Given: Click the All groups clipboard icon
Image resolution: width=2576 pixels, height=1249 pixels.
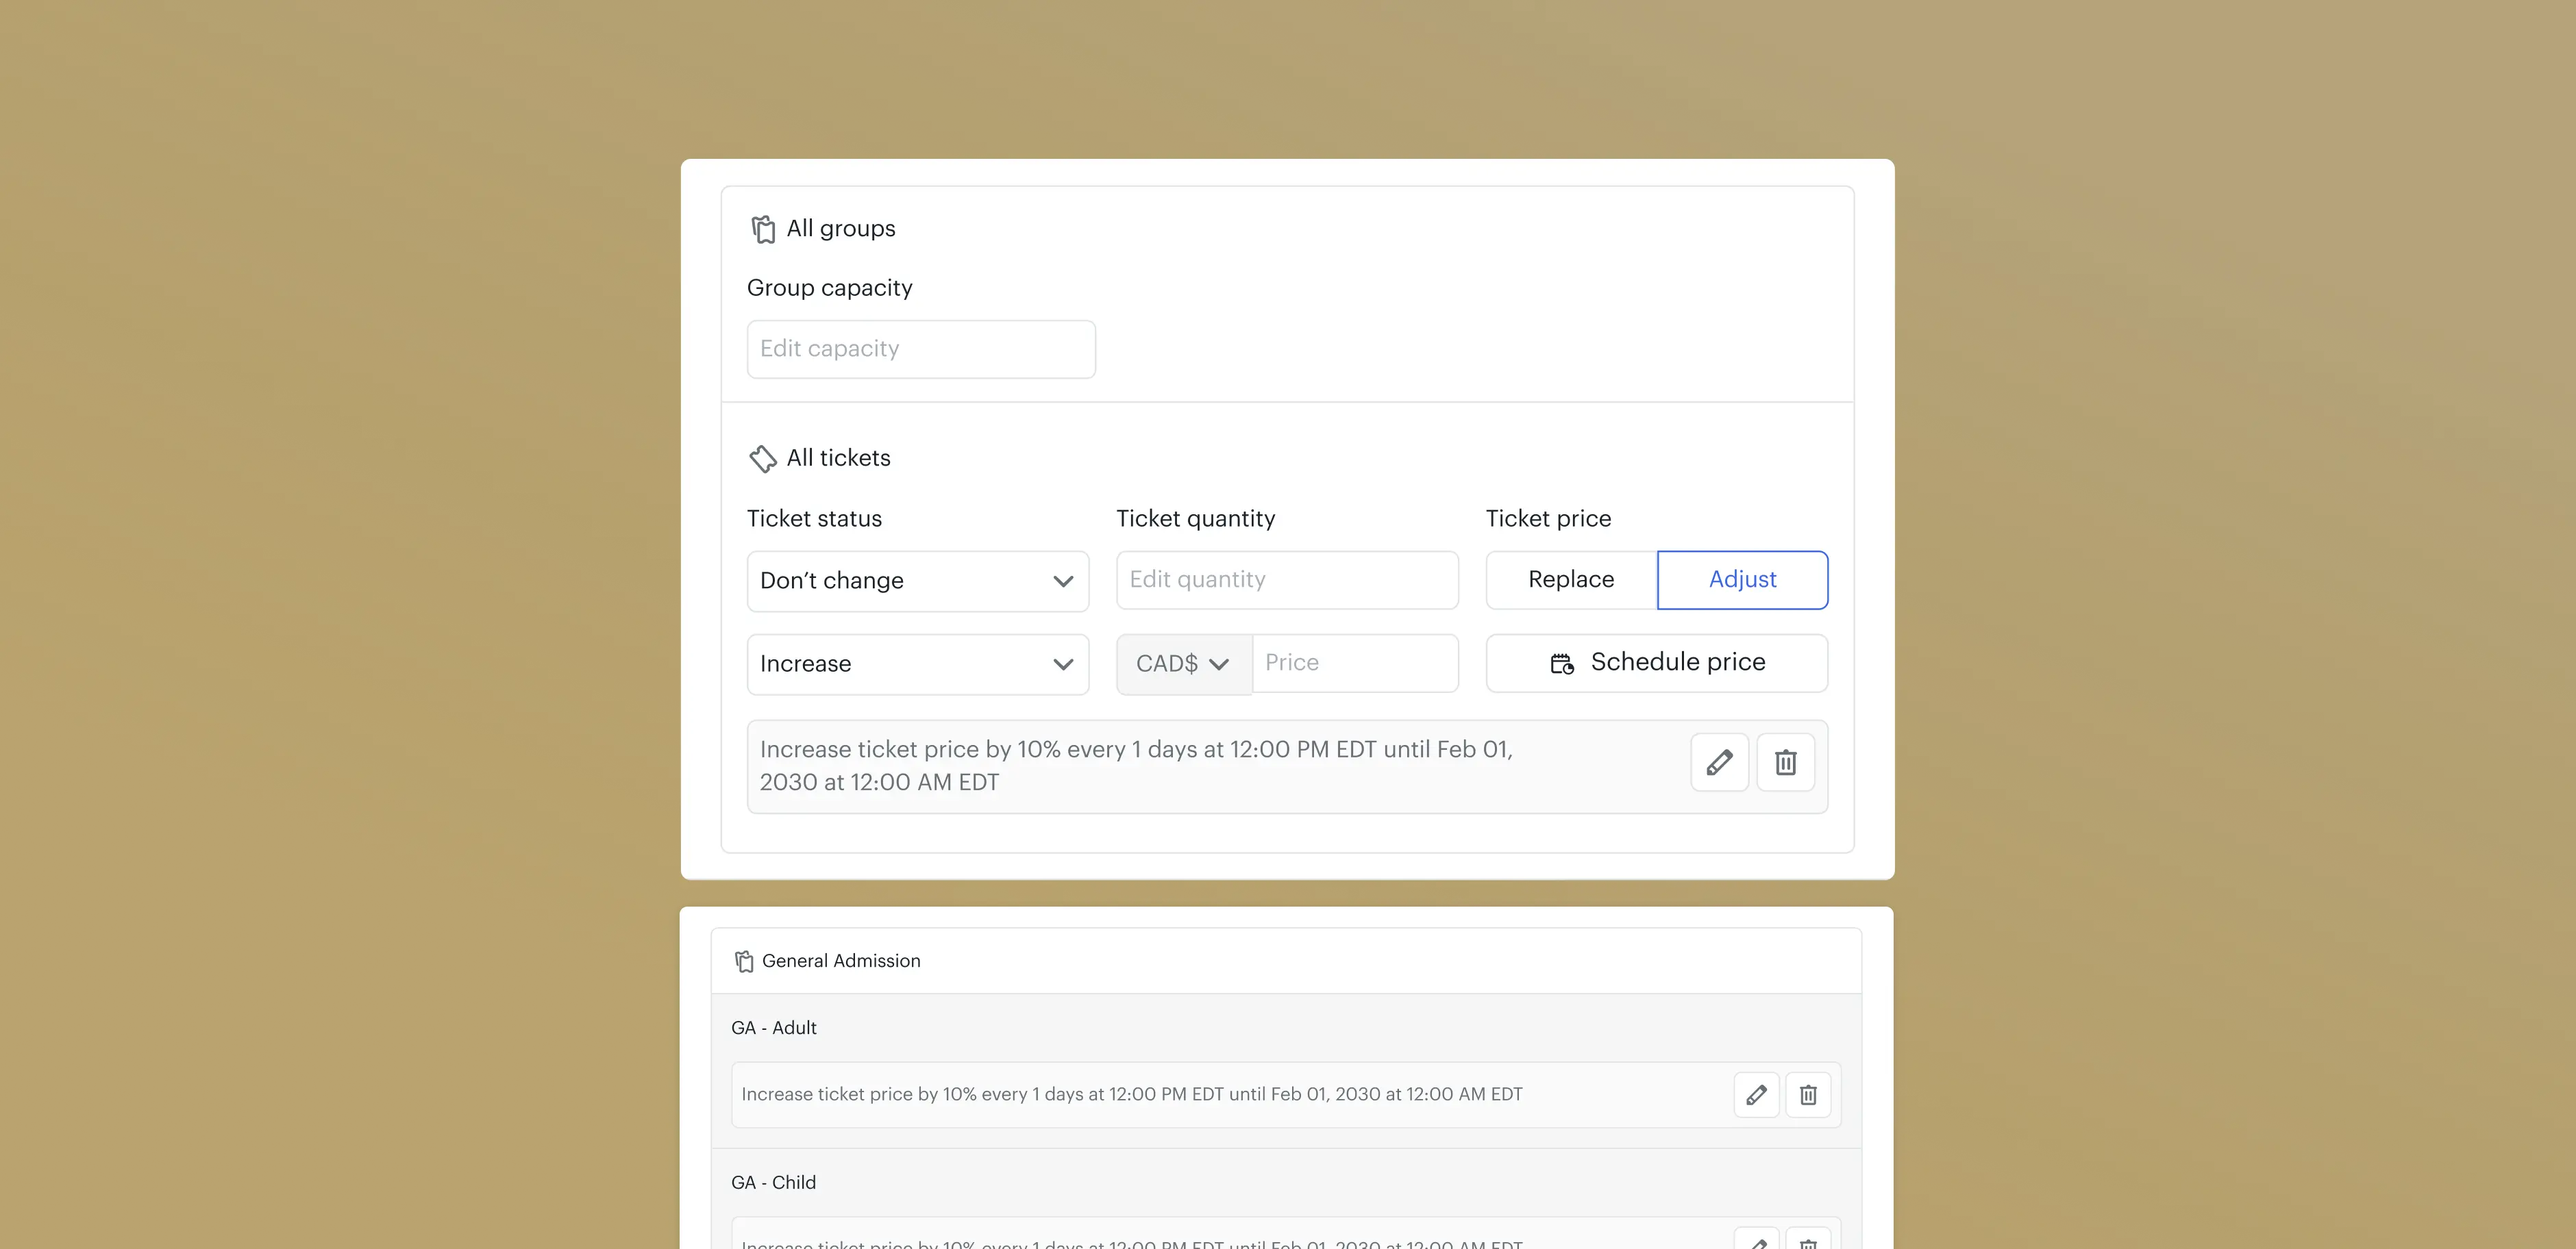Looking at the screenshot, I should pyautogui.click(x=763, y=229).
